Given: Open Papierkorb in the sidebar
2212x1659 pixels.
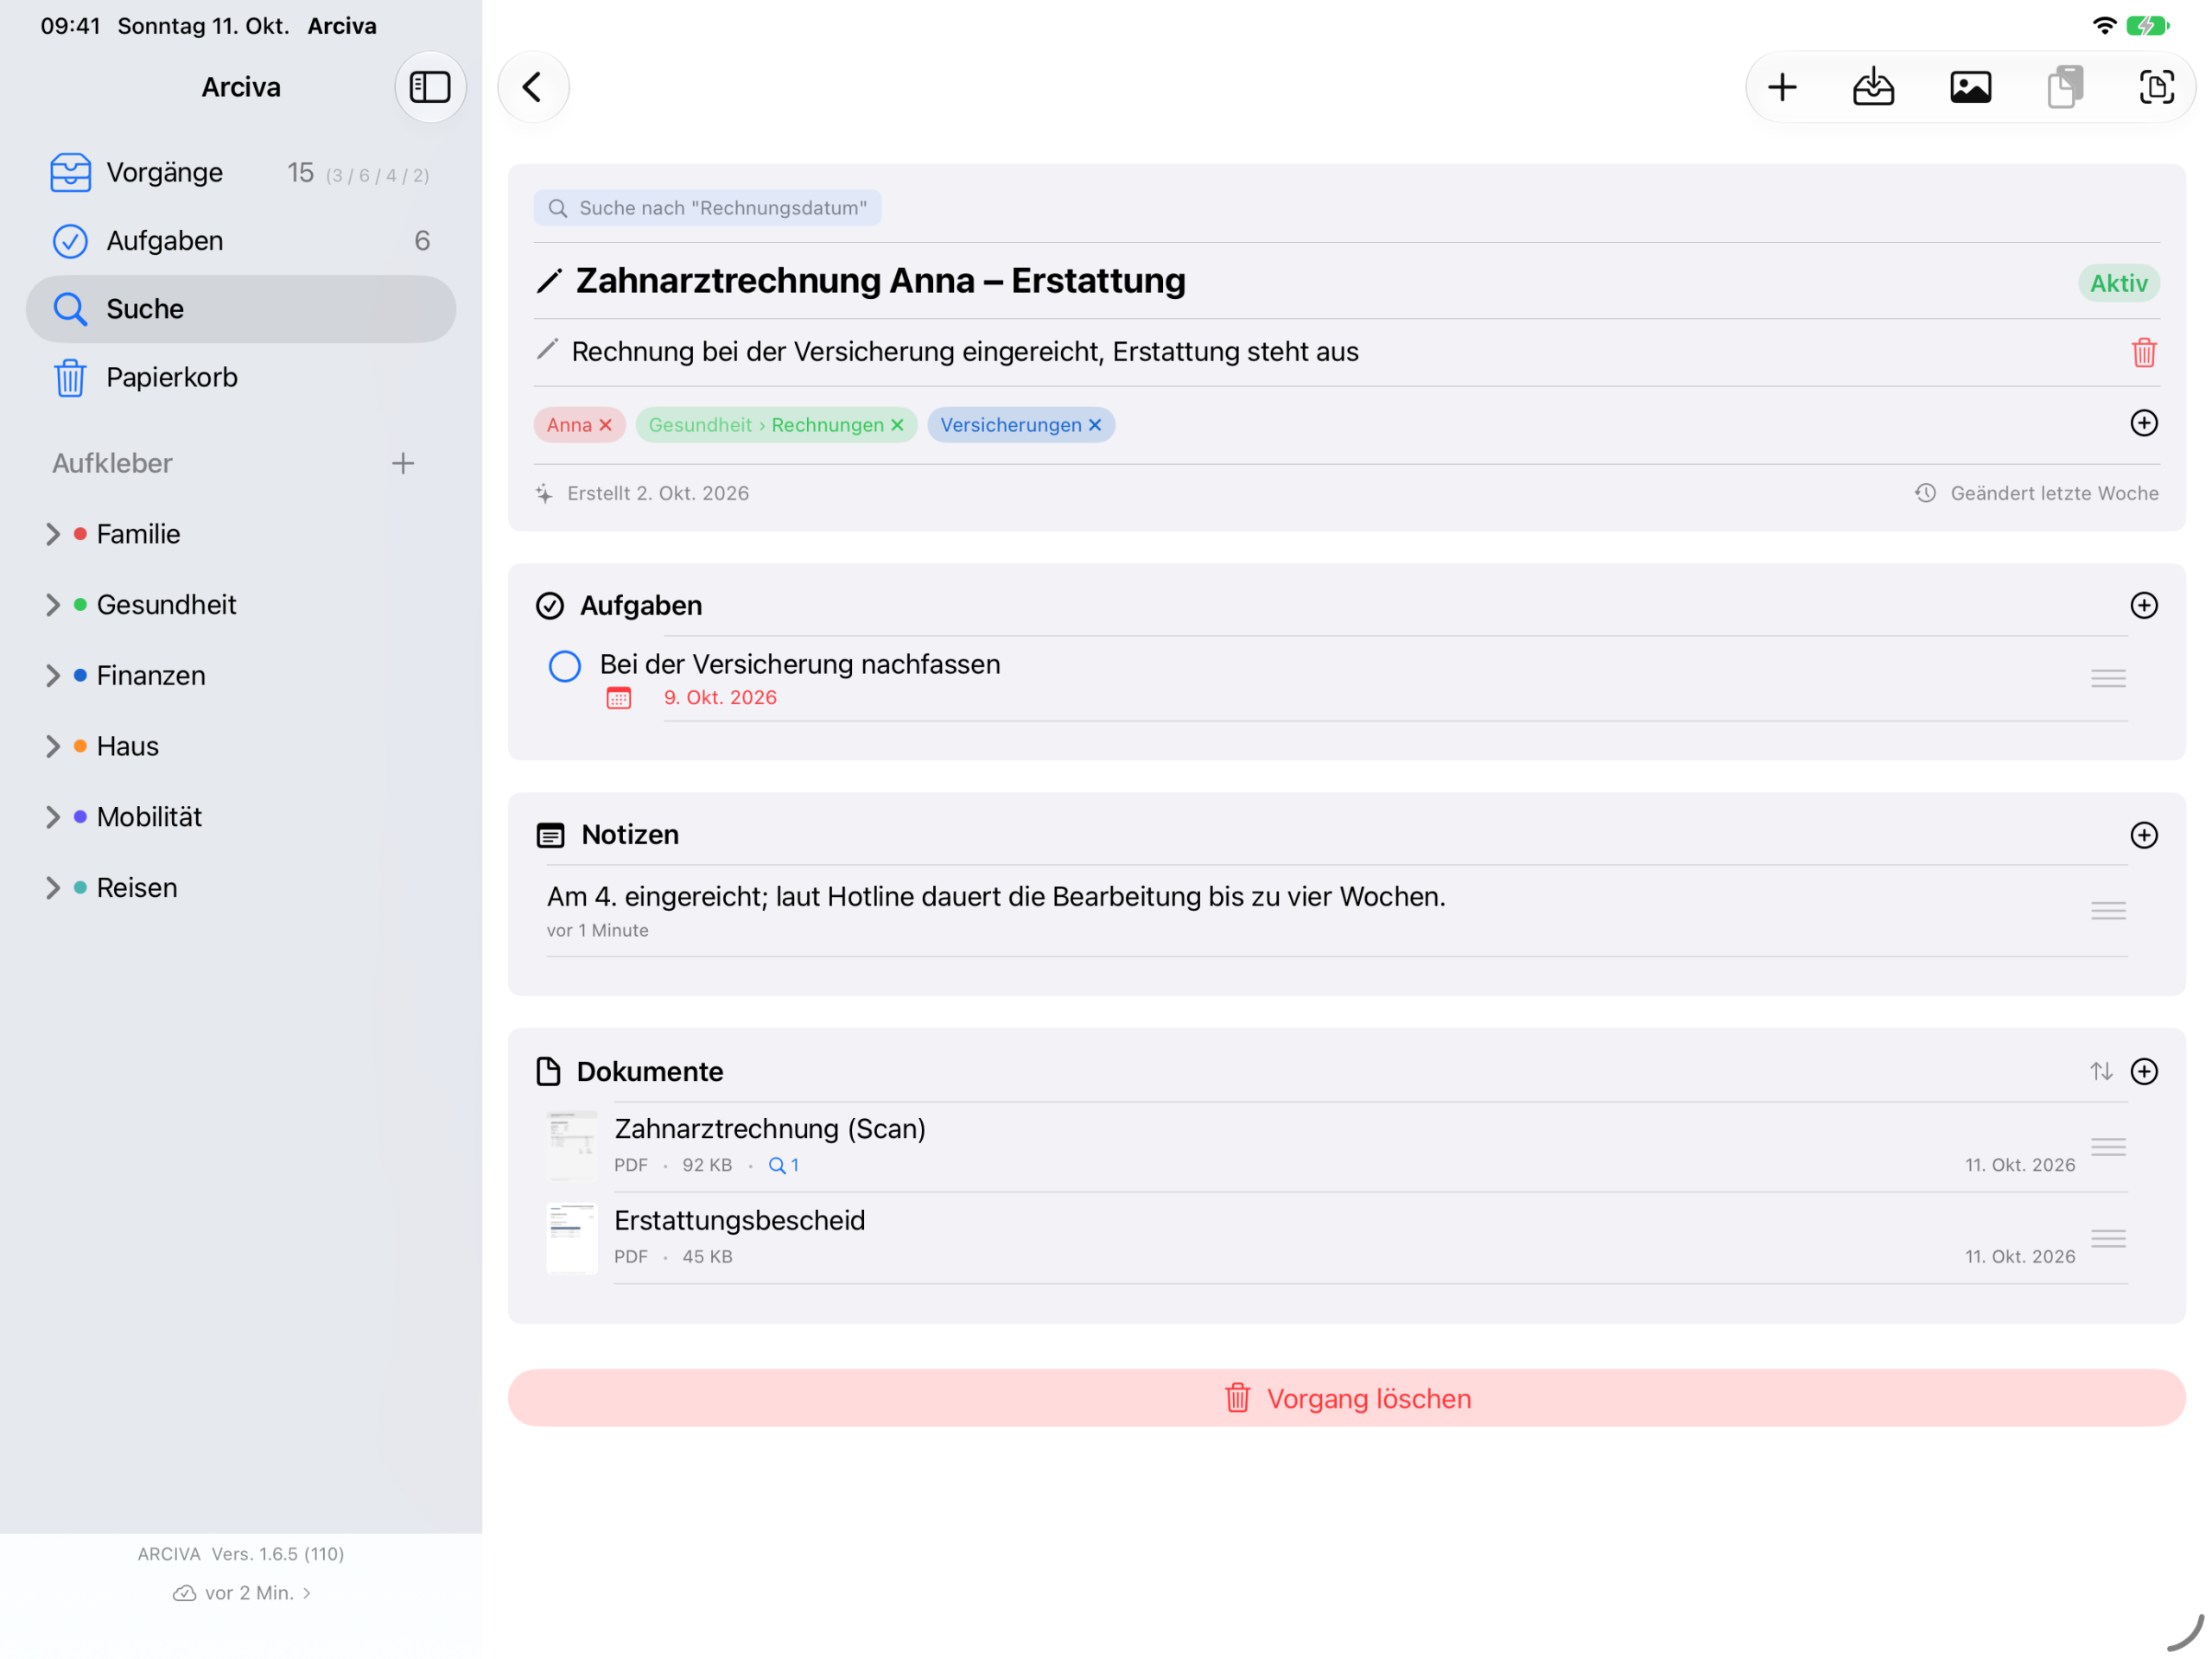Looking at the screenshot, I should coord(241,378).
